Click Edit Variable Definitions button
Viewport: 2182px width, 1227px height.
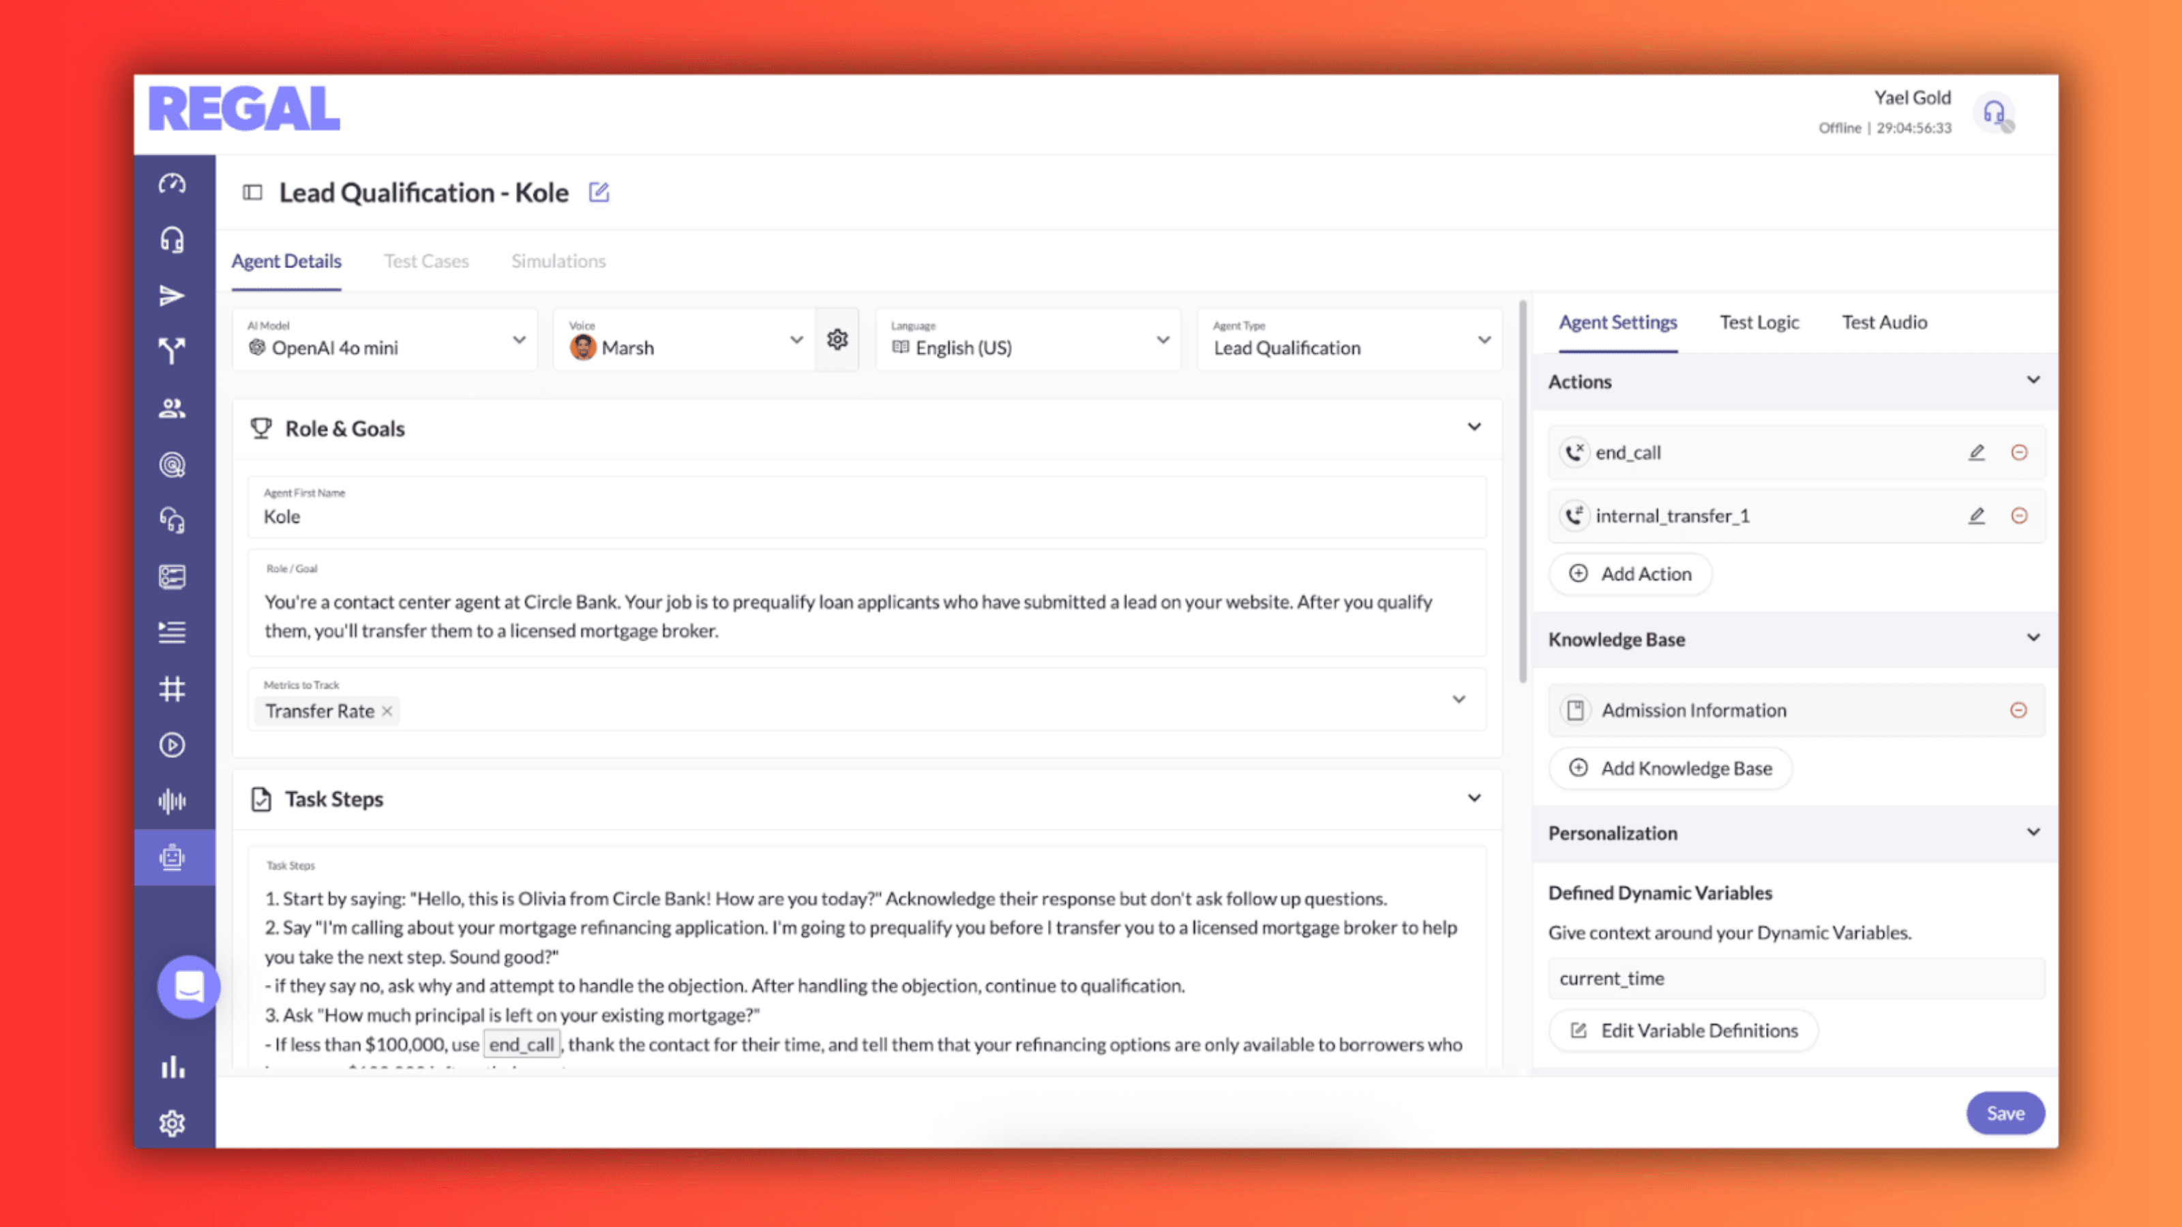tap(1683, 1031)
